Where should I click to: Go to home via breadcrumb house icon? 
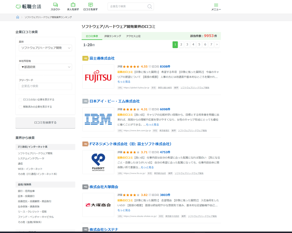pyautogui.click(x=18, y=17)
